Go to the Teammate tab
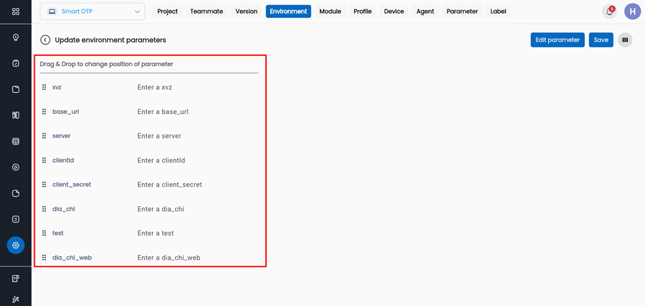Screen dimensions: 645x306 (206, 12)
